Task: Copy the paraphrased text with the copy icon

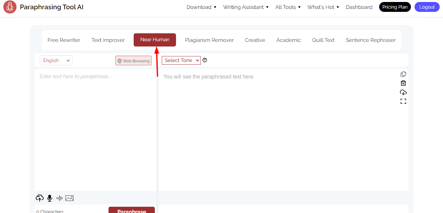Action: pyautogui.click(x=403, y=74)
